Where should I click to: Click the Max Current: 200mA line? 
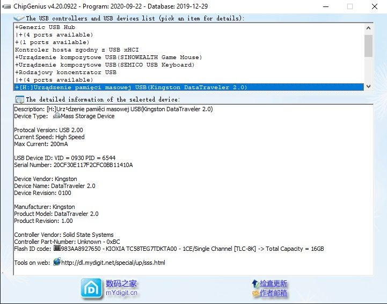point(41,144)
